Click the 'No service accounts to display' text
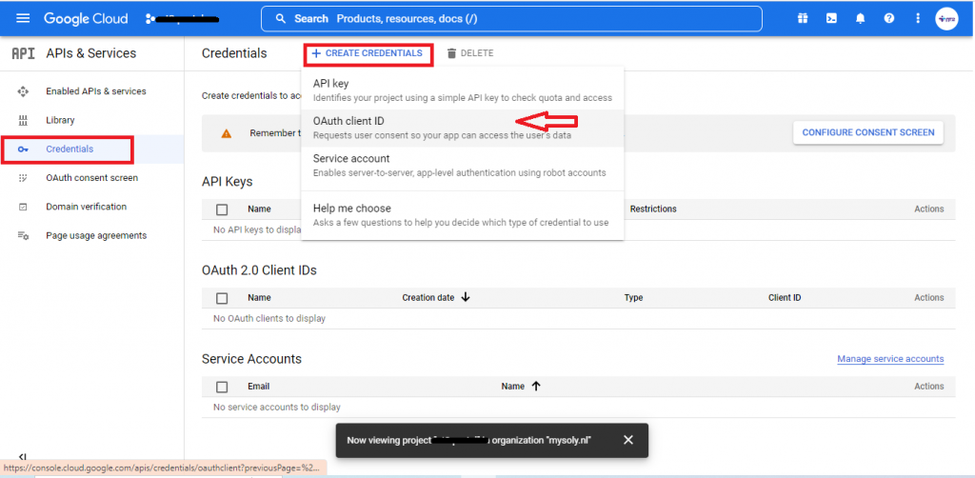This screenshot has width=975, height=478. coord(277,408)
